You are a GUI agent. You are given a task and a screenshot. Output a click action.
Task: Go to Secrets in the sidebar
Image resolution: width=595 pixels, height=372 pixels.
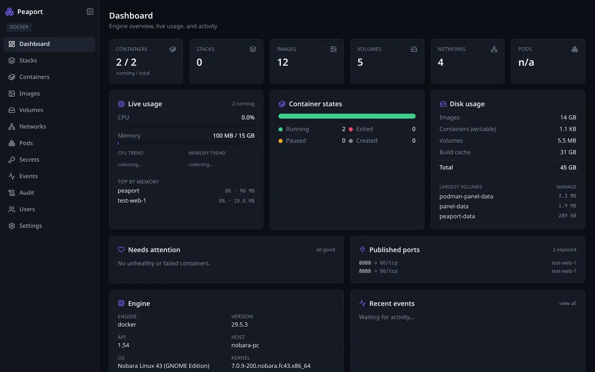(49, 160)
